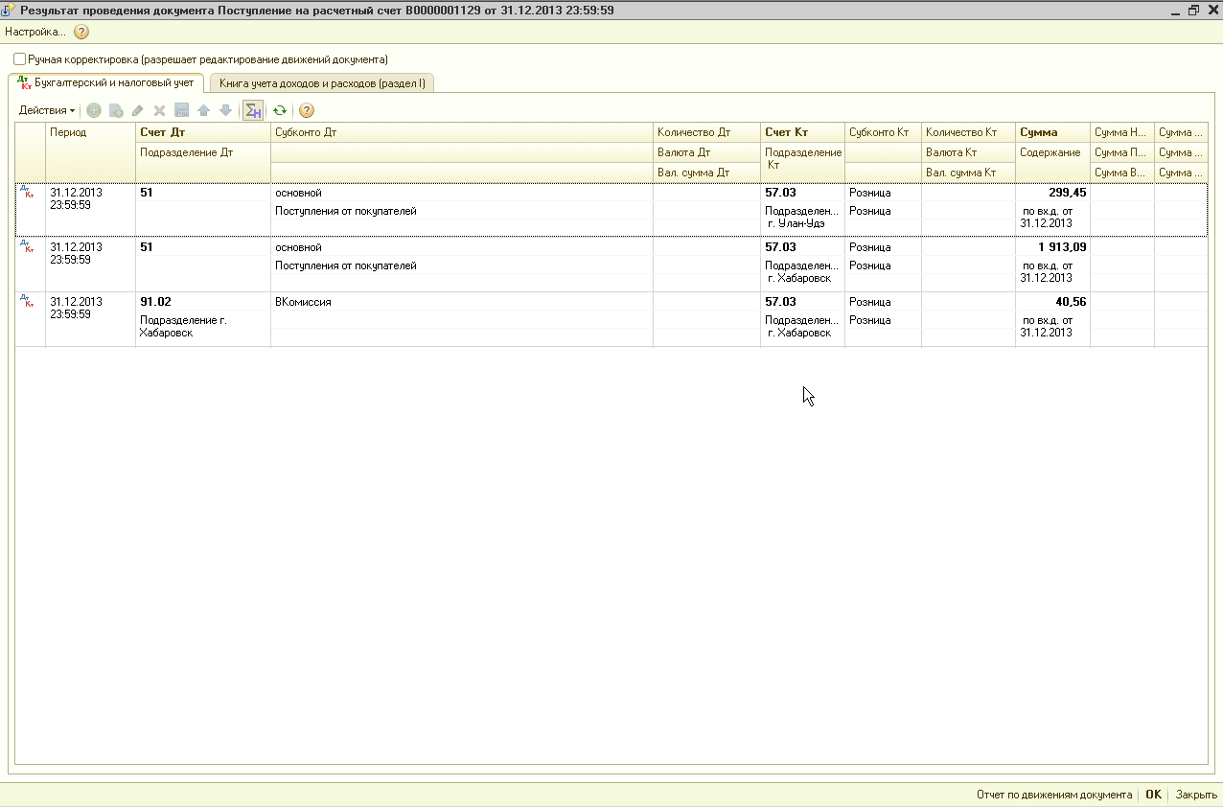Click the Сумма column header
1223x808 pixels.
click(1039, 132)
